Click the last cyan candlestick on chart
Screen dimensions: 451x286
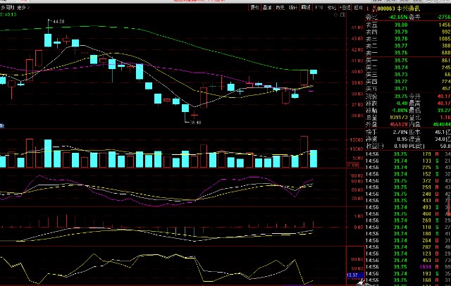pyautogui.click(x=314, y=71)
